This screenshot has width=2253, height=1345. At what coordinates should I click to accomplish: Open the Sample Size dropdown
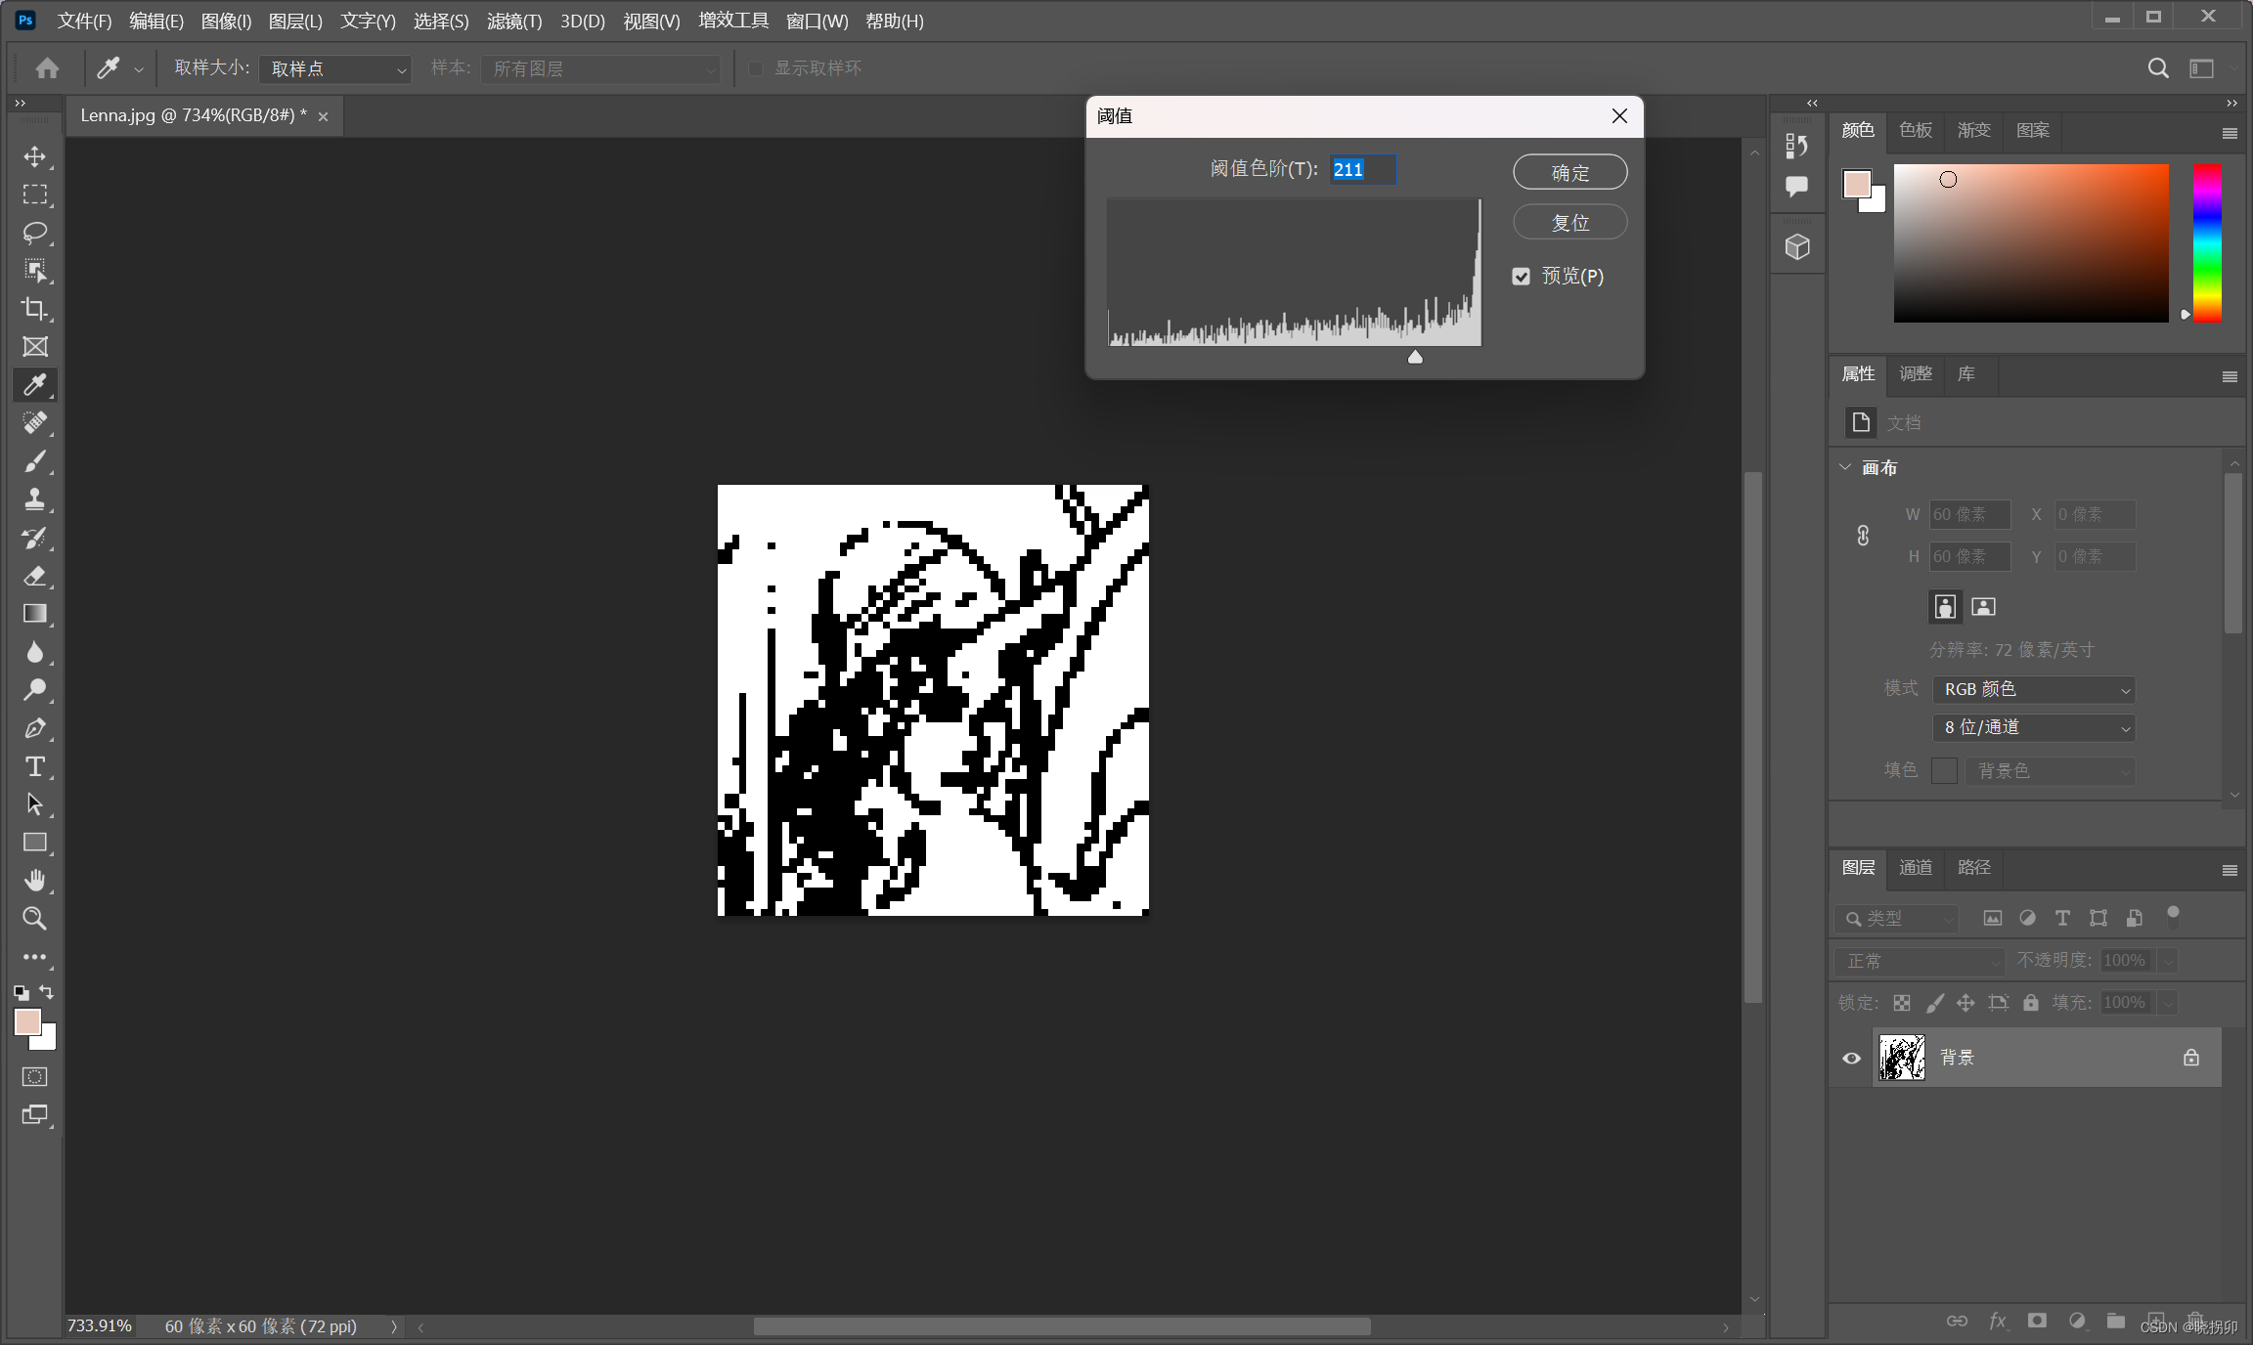point(335,68)
